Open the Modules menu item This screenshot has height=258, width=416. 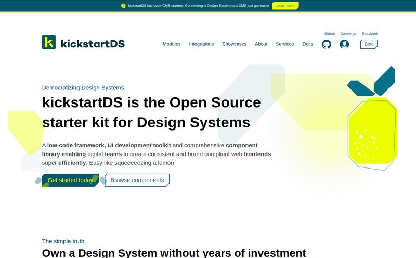pyautogui.click(x=172, y=44)
